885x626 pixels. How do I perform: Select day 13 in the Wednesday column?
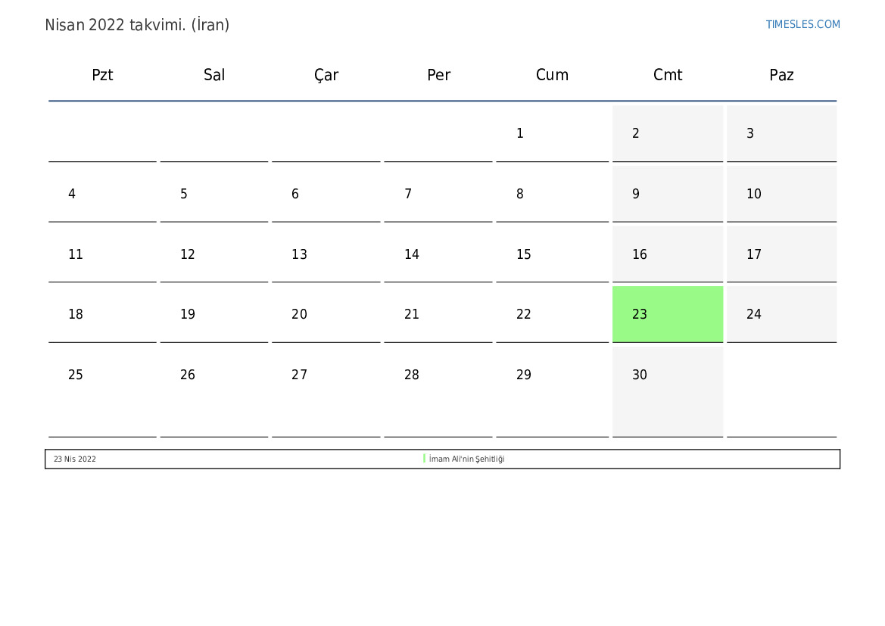pos(300,254)
